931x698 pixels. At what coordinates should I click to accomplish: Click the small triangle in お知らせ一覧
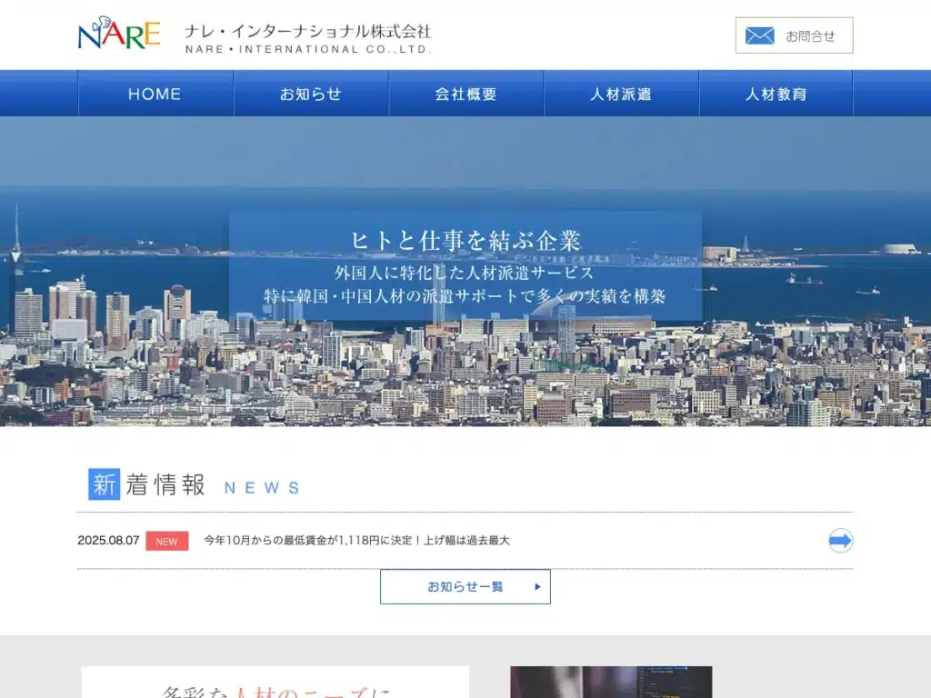coord(537,586)
